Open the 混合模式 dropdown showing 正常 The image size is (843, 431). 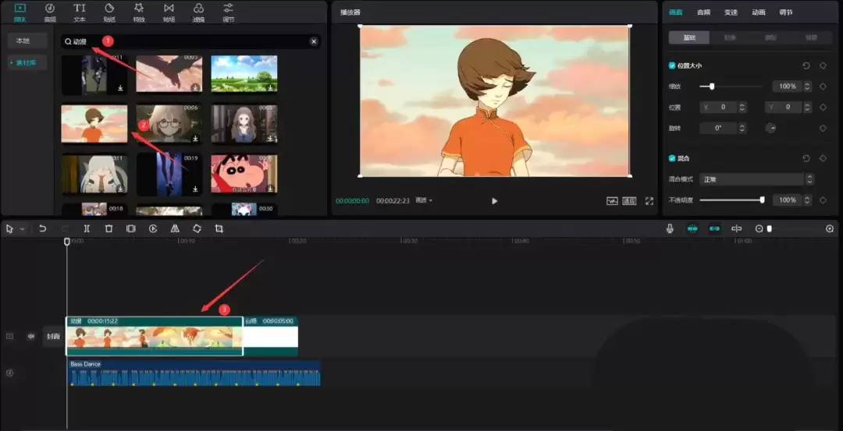(x=756, y=179)
